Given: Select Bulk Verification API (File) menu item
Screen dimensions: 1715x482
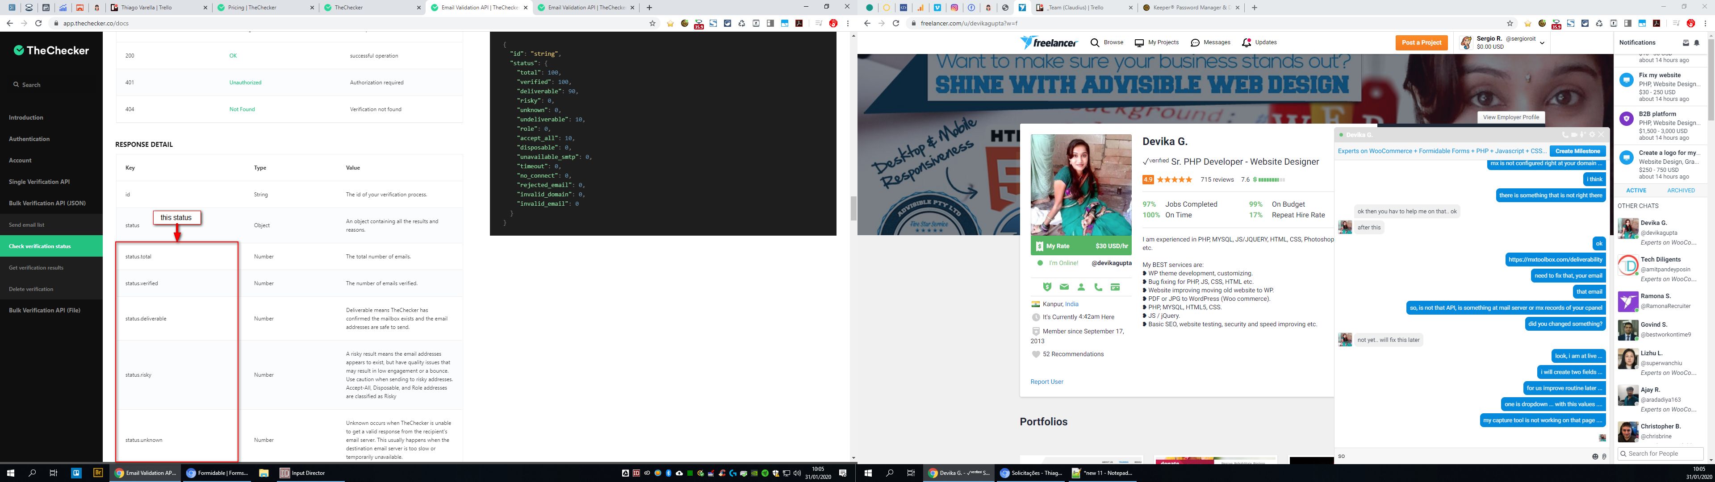Looking at the screenshot, I should pyautogui.click(x=45, y=310).
